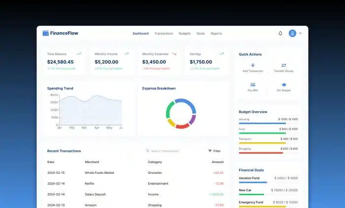The width and height of the screenshot is (345, 208).
Task: Click the $3,450.00 monthly expenses value
Action: [x=154, y=62]
